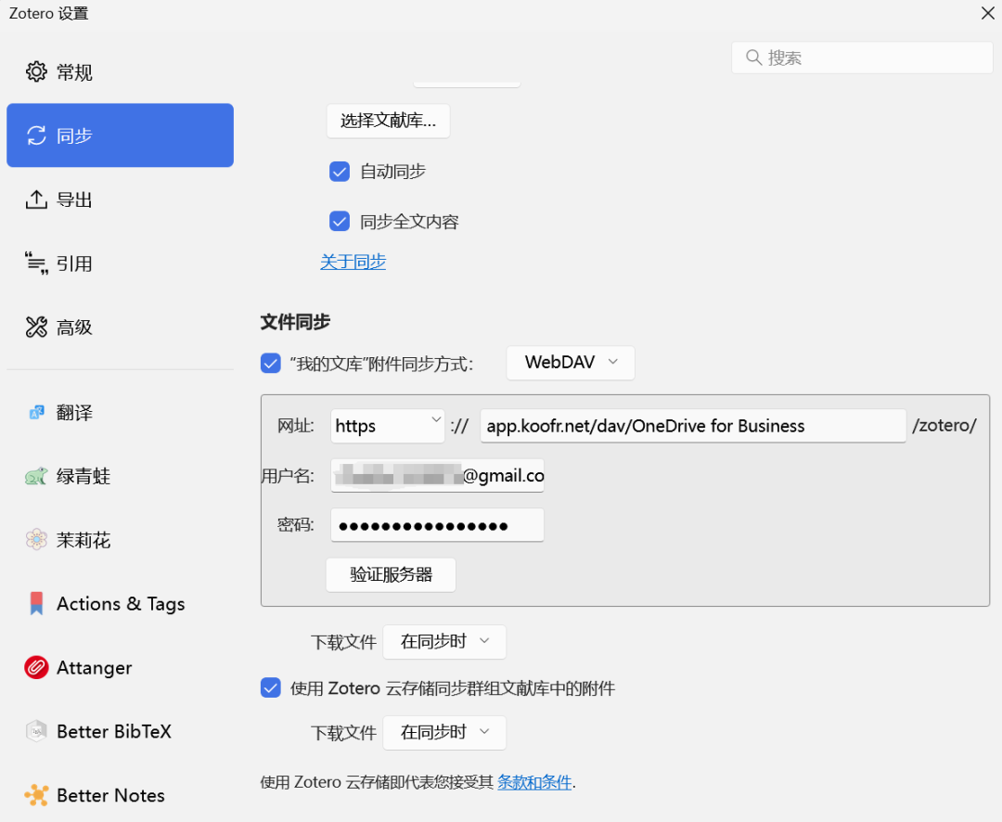Image resolution: width=1002 pixels, height=822 pixels.
Task: Click the gear icon for 常规 settings
Action: (36, 71)
